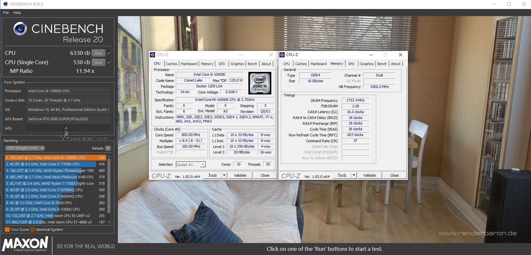Minimize the left CPU-Z window

click(242, 55)
